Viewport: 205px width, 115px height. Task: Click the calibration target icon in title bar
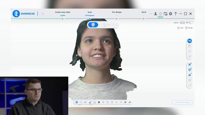tap(160, 14)
